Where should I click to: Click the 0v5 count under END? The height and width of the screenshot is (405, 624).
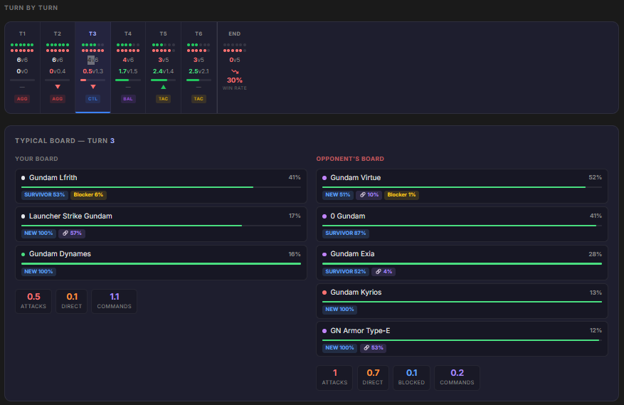234,60
